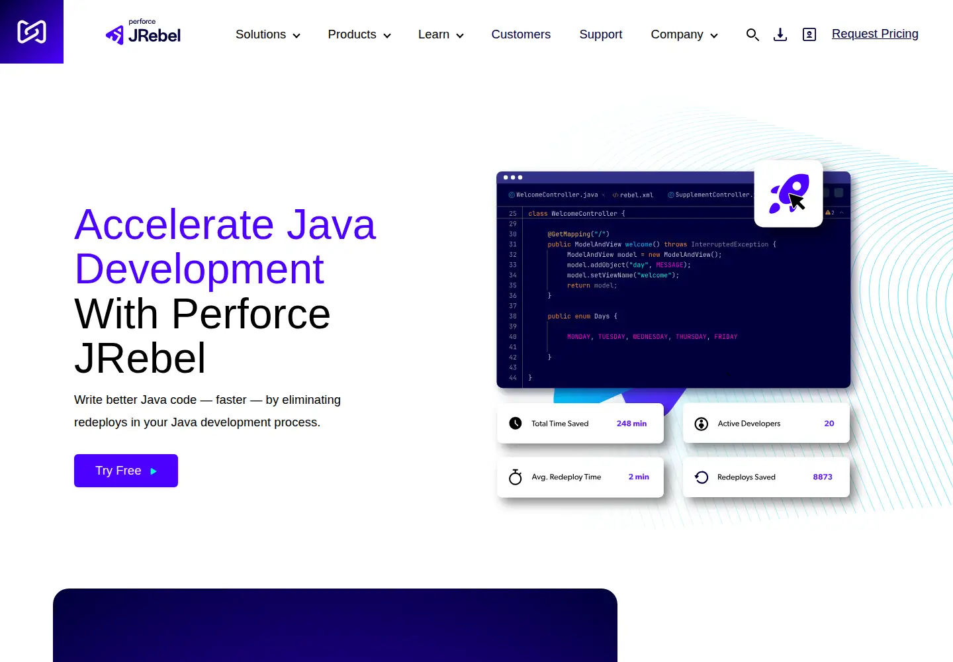Screen dimensions: 953x662
Task: Open the Customers menu item
Action: pos(521,34)
